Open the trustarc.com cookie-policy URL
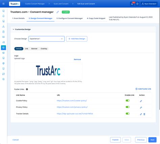Screen dimensions: 160x144 pos(72,100)
